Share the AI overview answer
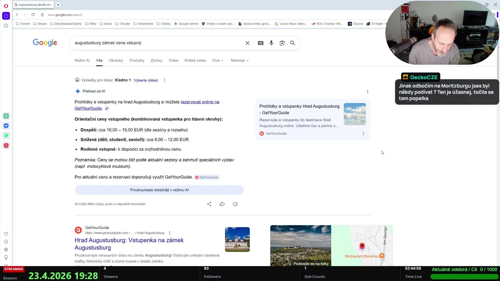The width and height of the screenshot is (500, 281). point(209,204)
